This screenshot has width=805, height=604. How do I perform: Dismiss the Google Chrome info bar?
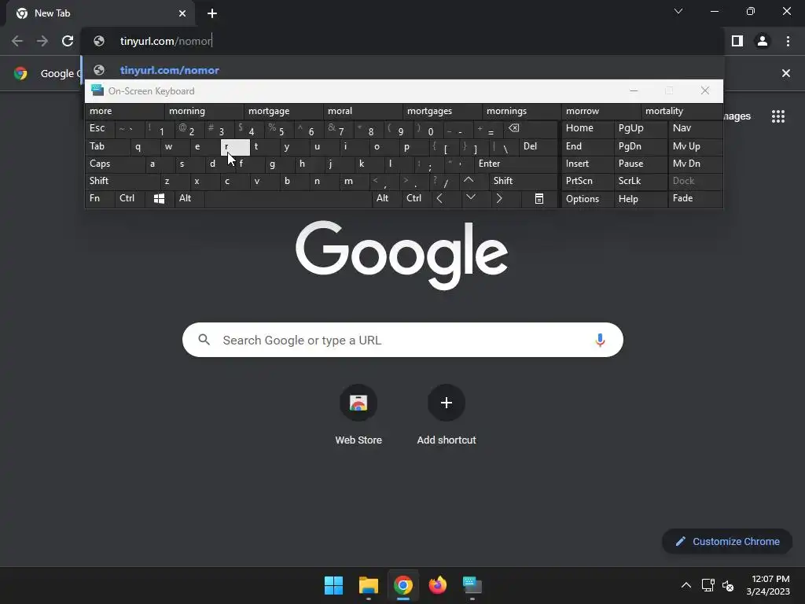click(785, 73)
